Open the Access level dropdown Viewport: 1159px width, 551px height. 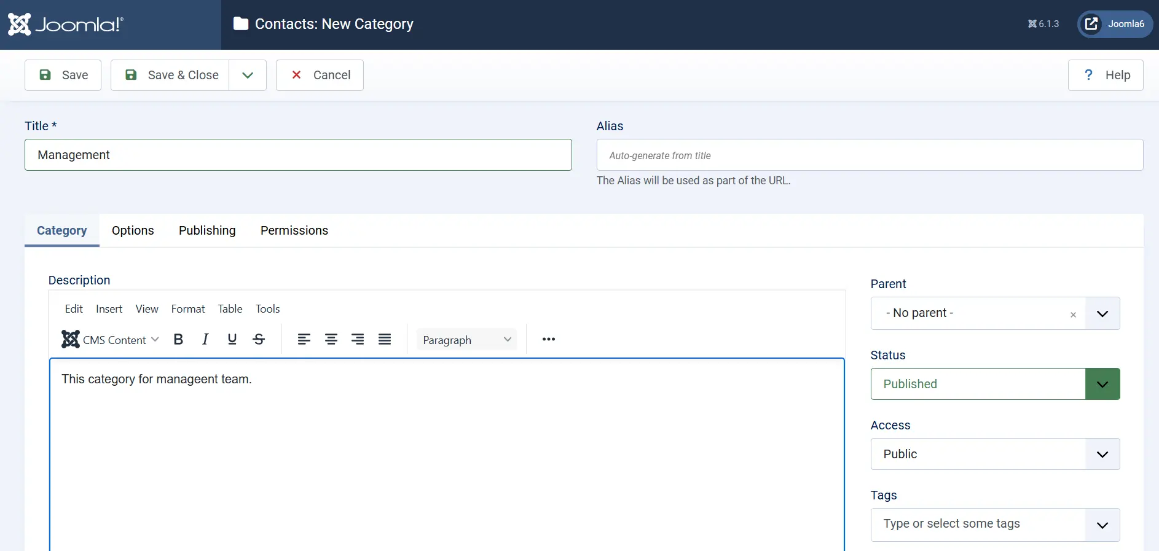(995, 454)
